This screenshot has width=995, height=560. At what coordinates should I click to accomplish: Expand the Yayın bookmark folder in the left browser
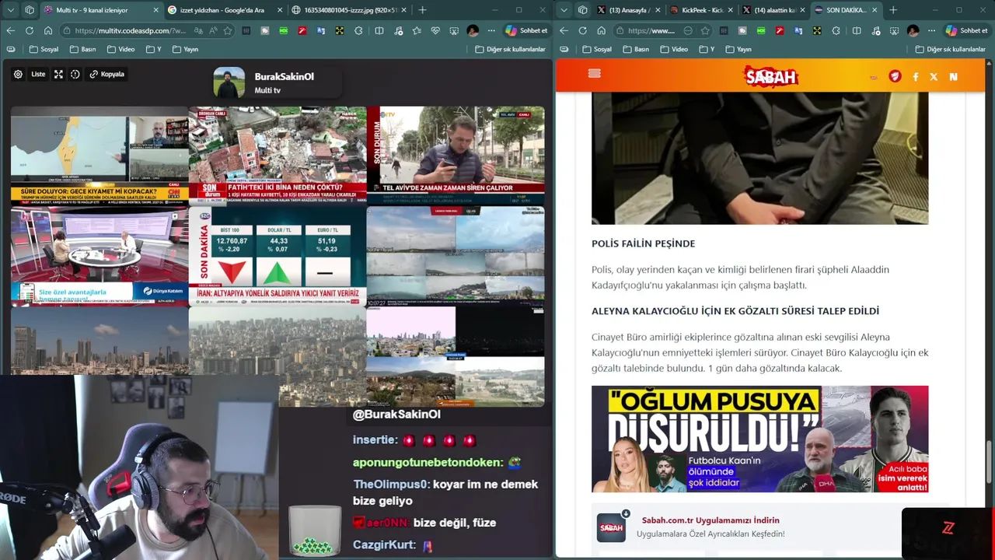pyautogui.click(x=185, y=49)
